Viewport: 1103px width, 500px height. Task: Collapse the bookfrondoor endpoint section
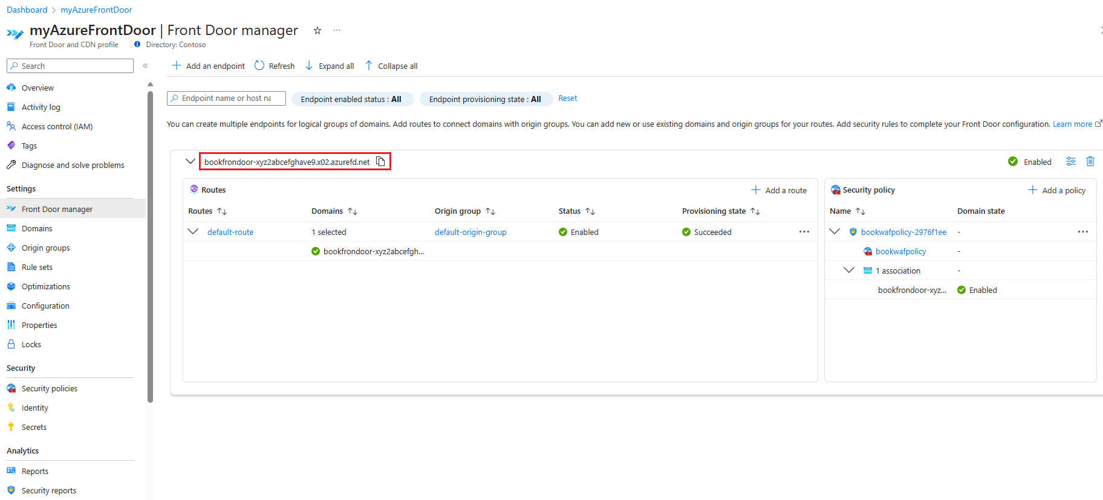[190, 161]
